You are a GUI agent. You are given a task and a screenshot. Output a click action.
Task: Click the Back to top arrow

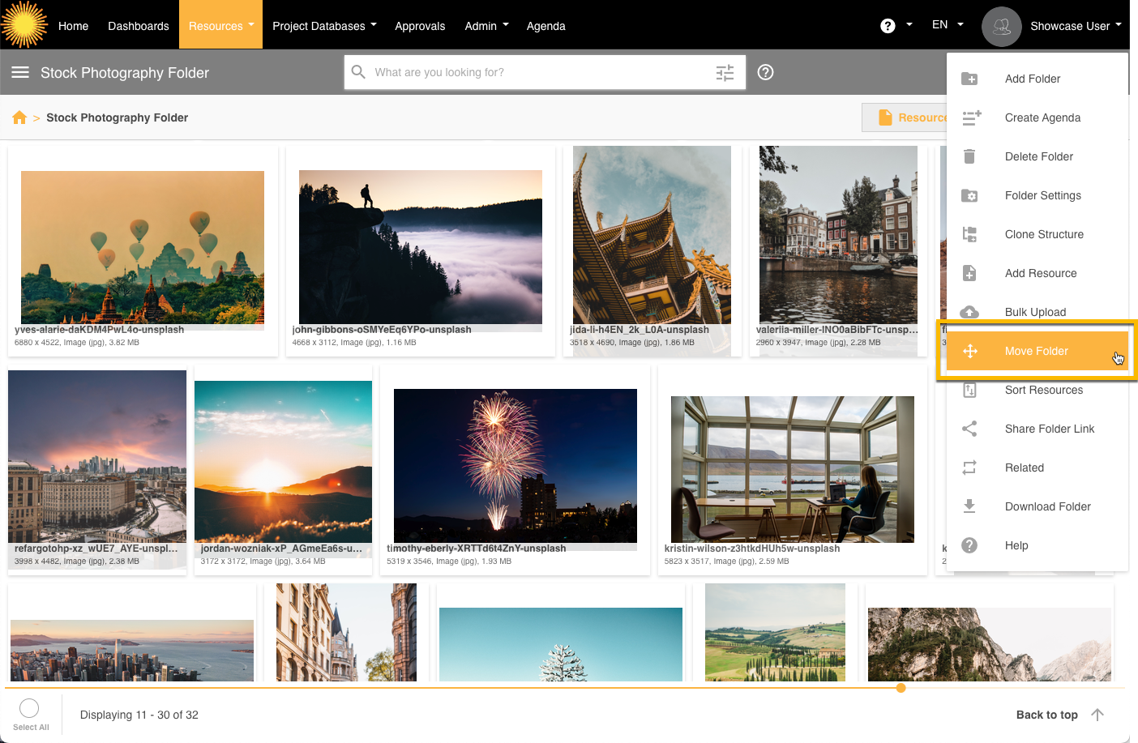pyautogui.click(x=1097, y=715)
